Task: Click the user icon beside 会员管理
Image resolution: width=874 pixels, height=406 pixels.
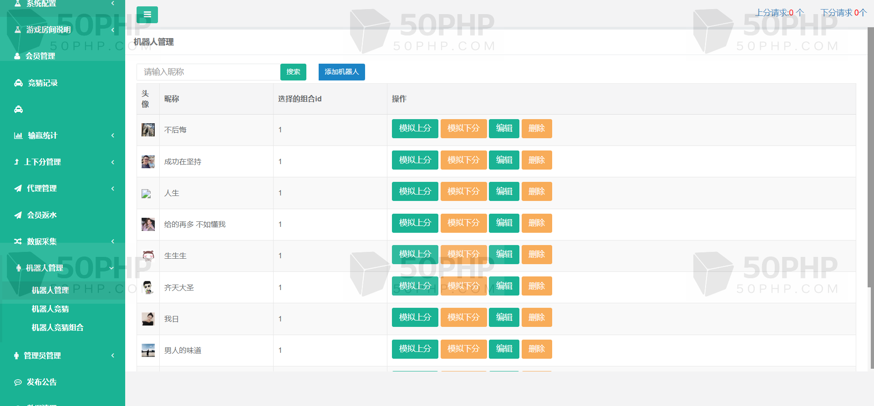Action: [17, 56]
